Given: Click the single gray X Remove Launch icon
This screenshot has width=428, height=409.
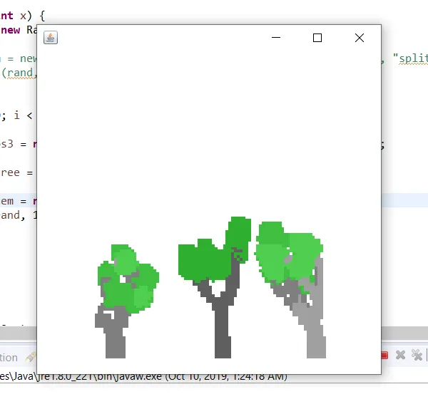Looking at the screenshot, I should [x=400, y=355].
